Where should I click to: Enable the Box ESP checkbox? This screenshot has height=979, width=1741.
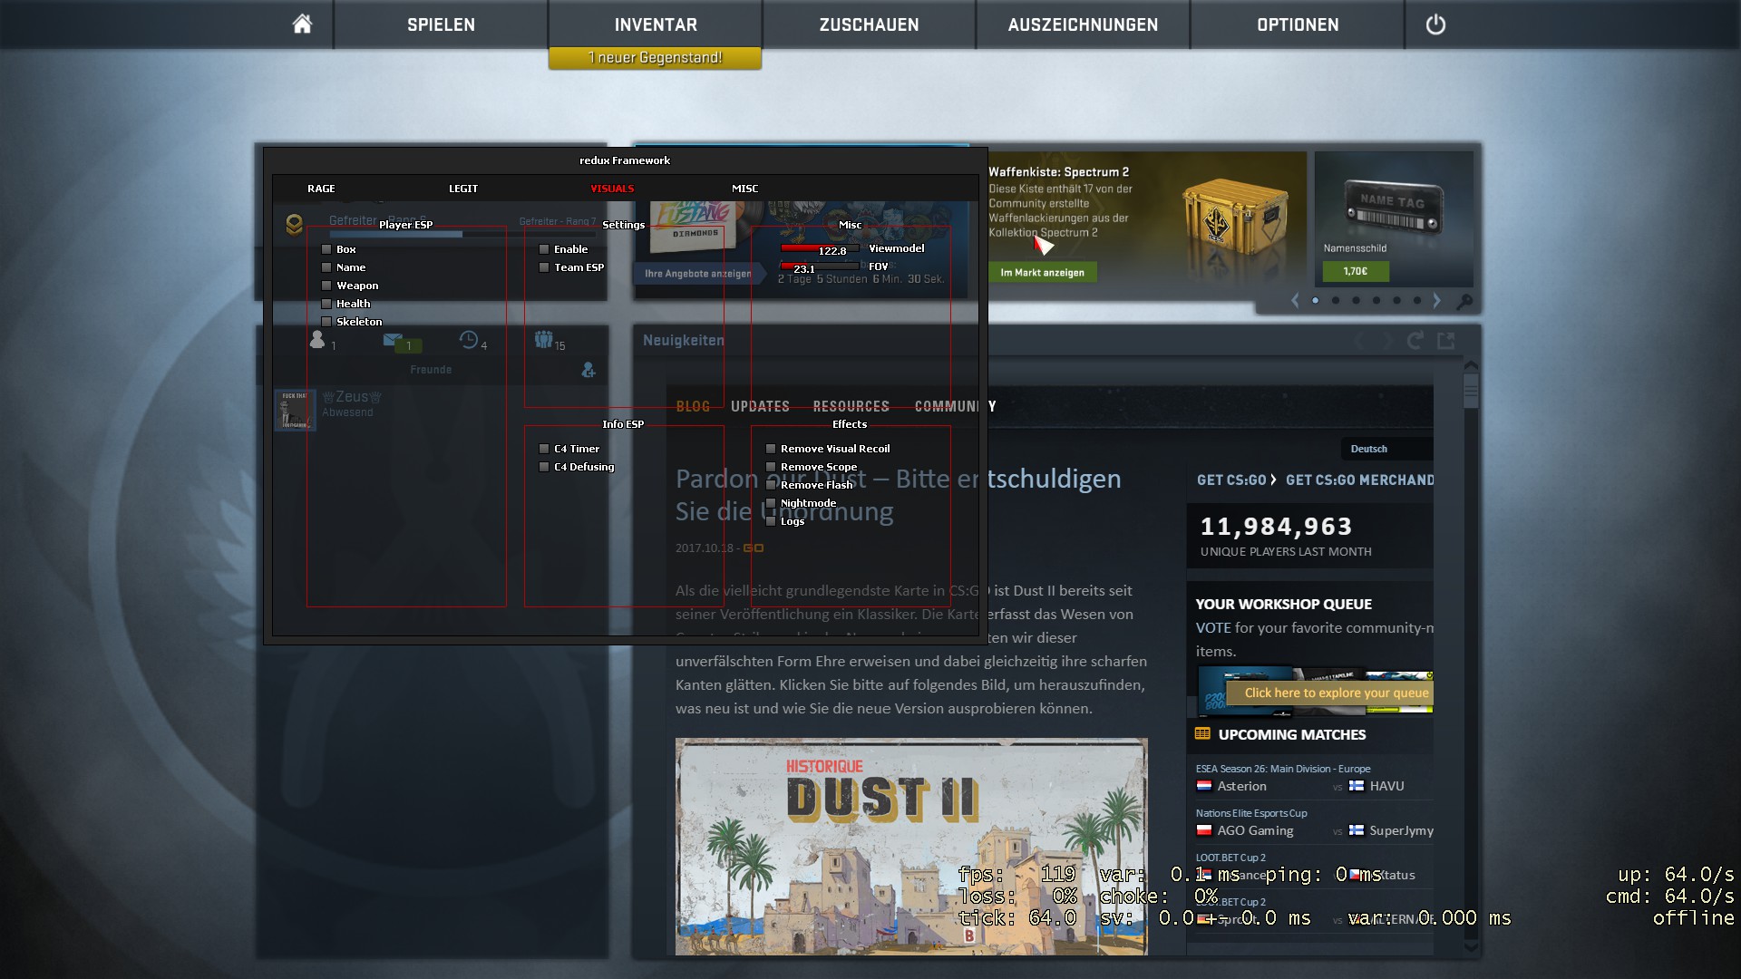[x=326, y=249]
